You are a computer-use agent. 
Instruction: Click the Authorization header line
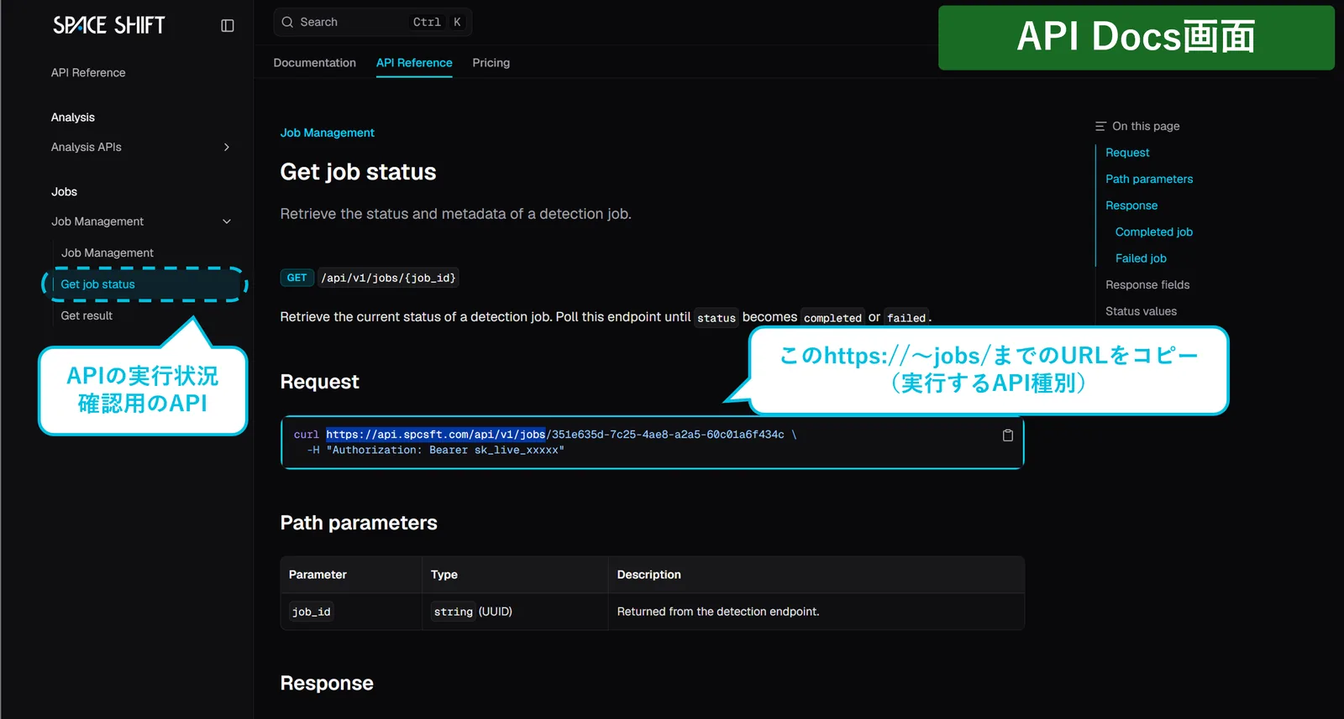tap(435, 451)
